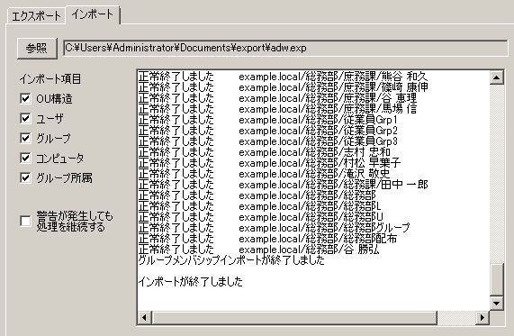Screen dimensions: 514x336
Task: Click log line ending 熊谷 和久
Action: (283, 77)
